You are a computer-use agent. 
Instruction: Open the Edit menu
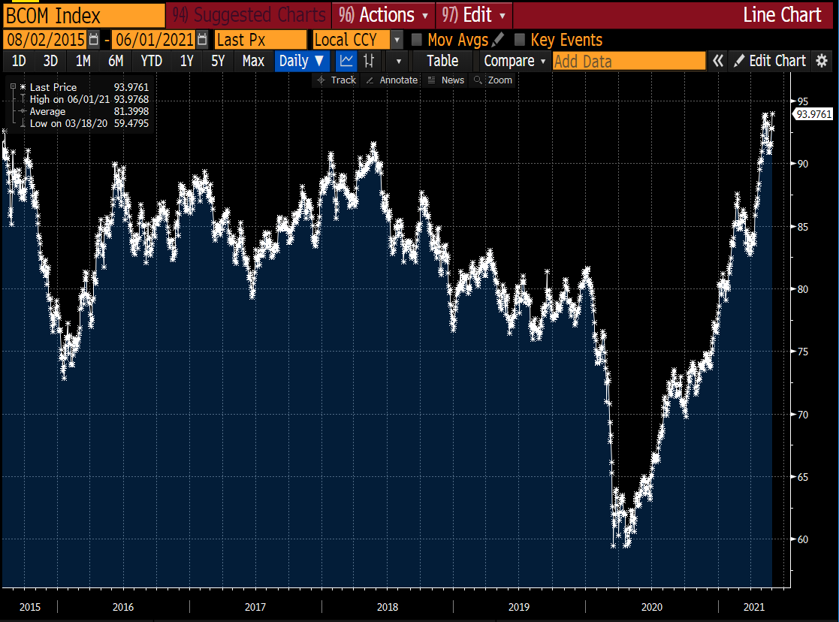tap(474, 15)
